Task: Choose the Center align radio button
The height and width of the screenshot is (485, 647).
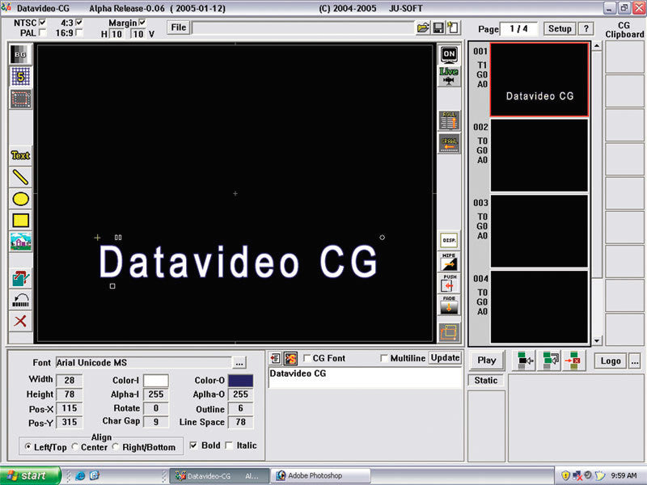Action: [x=75, y=445]
